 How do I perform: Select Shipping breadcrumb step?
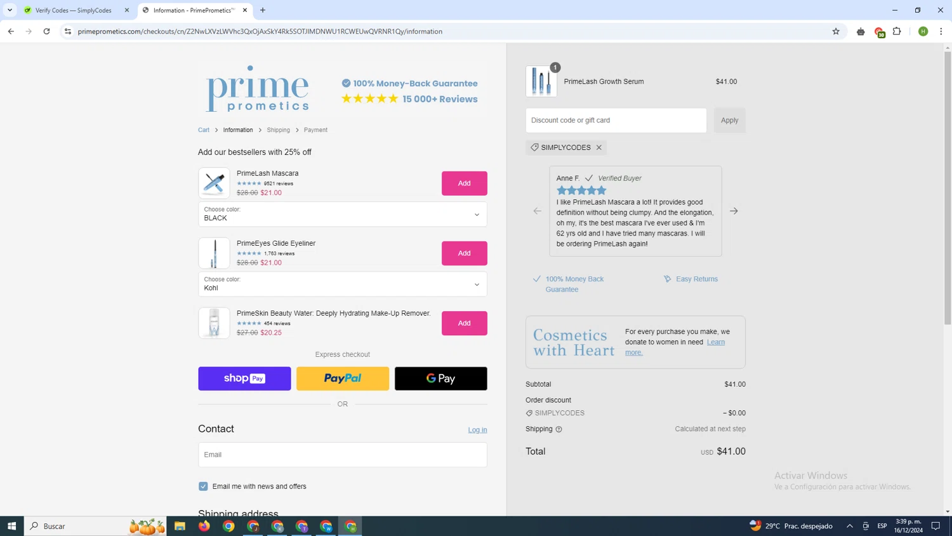[278, 130]
